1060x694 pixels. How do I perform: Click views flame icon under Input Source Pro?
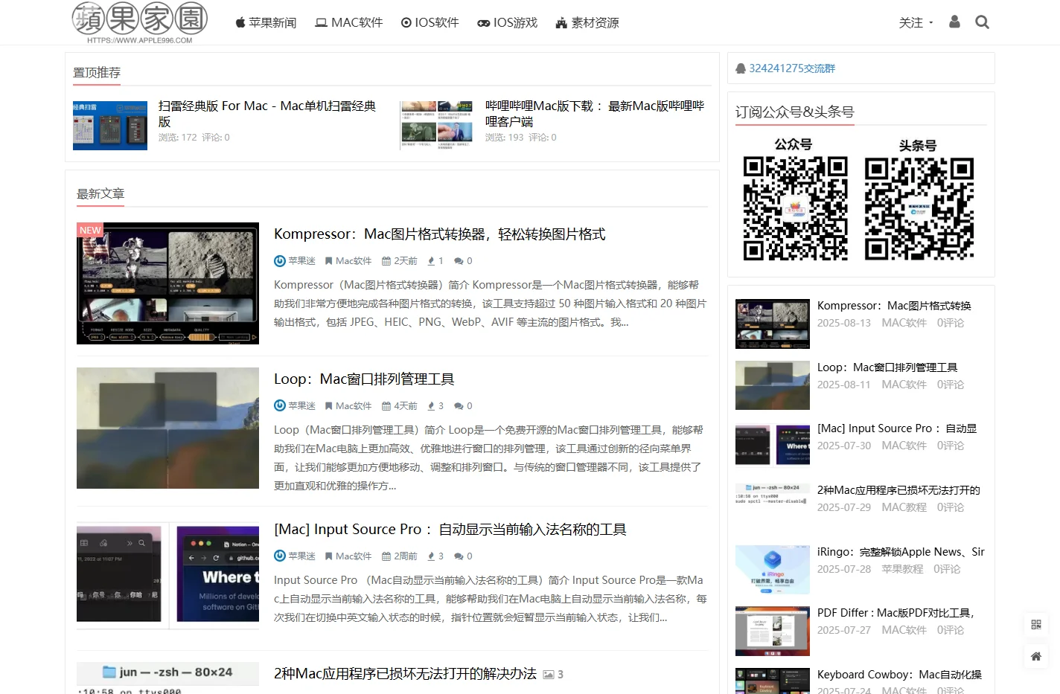431,556
